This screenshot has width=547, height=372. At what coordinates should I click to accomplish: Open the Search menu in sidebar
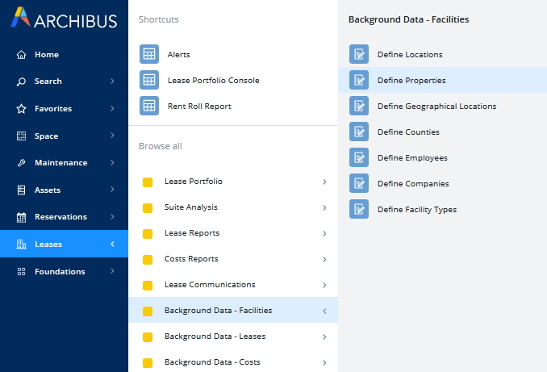point(48,82)
